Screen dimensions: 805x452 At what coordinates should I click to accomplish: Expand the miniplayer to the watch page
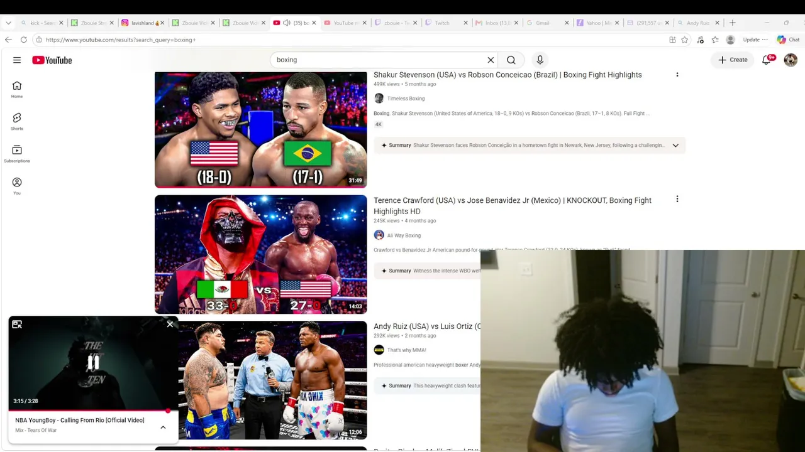[x=17, y=325]
